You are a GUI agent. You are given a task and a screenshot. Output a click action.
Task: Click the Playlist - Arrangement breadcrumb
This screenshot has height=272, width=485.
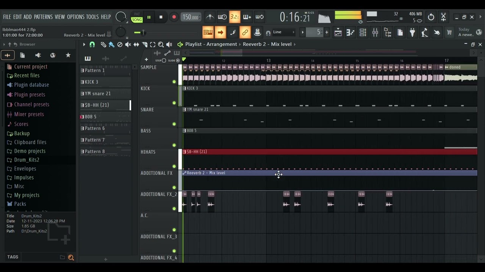coord(211,44)
